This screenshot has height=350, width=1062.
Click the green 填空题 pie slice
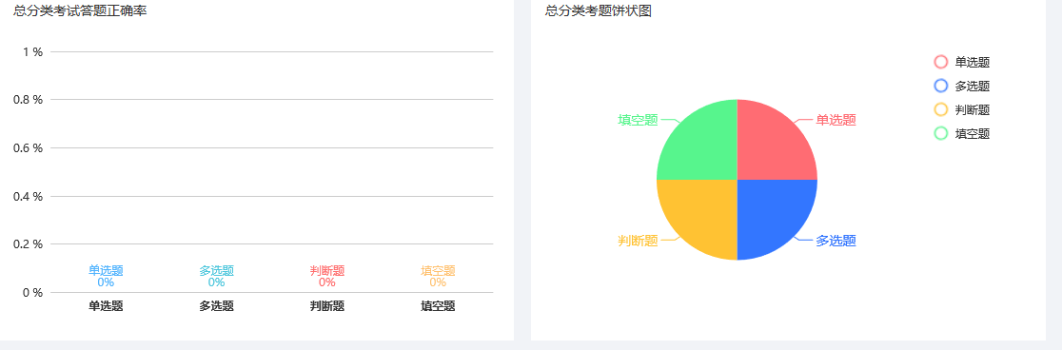701,144
